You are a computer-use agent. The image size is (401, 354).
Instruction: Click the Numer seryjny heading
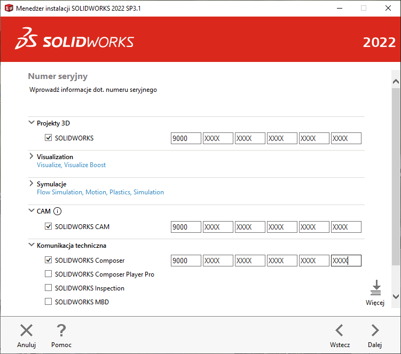tap(58, 76)
